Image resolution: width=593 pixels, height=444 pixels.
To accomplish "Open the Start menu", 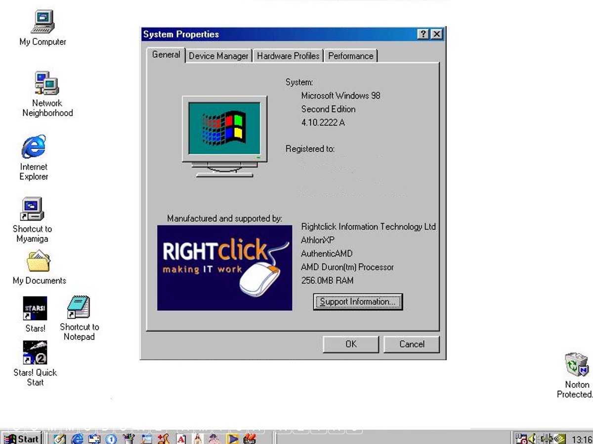I will pos(22,439).
